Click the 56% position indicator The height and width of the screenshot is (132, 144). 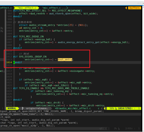(x=112, y=108)
